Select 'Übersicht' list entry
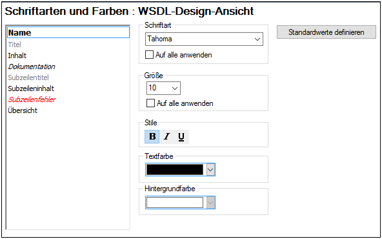The height and width of the screenshot is (239, 382). click(23, 110)
